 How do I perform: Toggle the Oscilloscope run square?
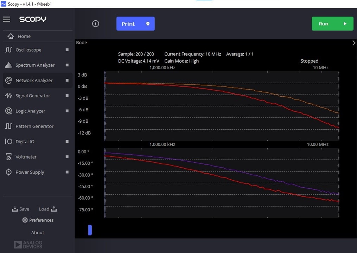(67, 50)
